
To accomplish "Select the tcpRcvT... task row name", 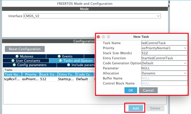I will pos(13,79).
